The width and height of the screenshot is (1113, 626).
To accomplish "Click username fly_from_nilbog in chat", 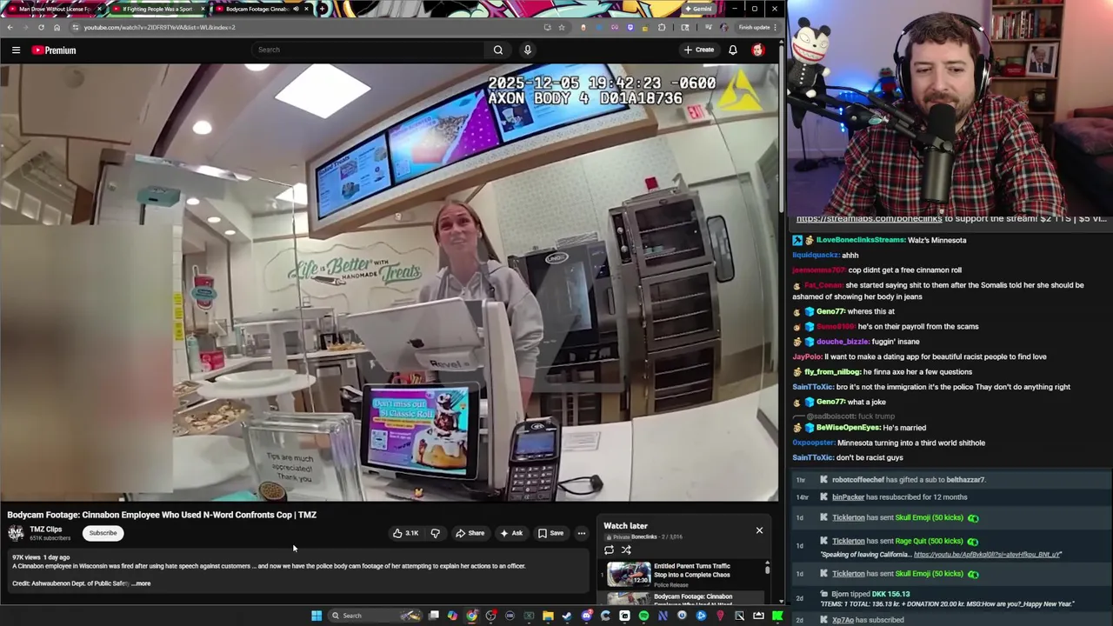I will click(x=832, y=371).
